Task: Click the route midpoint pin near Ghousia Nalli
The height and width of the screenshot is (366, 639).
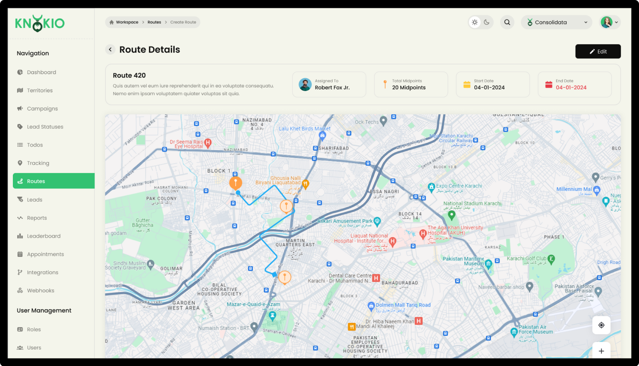Action: click(286, 206)
